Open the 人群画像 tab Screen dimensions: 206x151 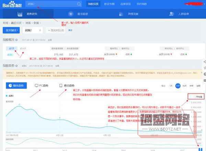tap(179, 14)
